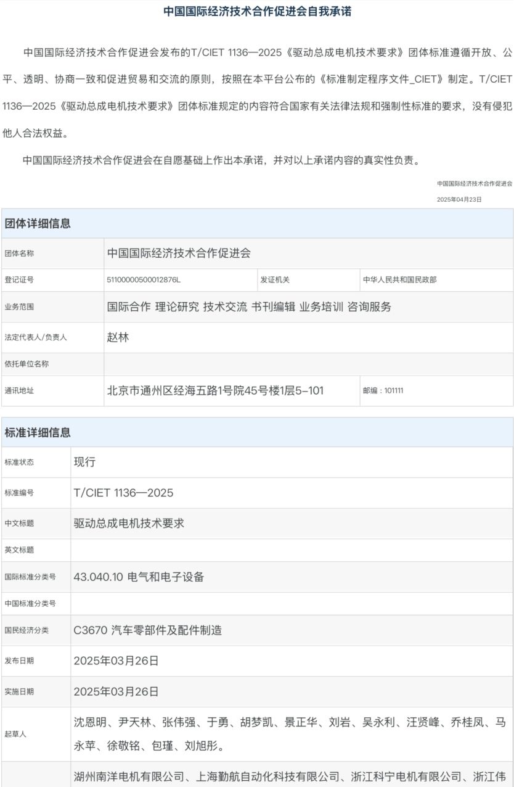This screenshot has height=787, width=514.
Task: Click the empty 依托单位名称 value cell
Action: (308, 364)
